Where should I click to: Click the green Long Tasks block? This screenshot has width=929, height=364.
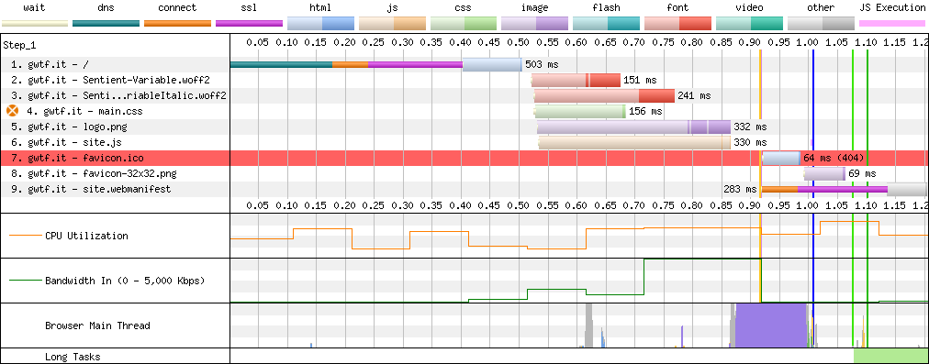tap(891, 357)
